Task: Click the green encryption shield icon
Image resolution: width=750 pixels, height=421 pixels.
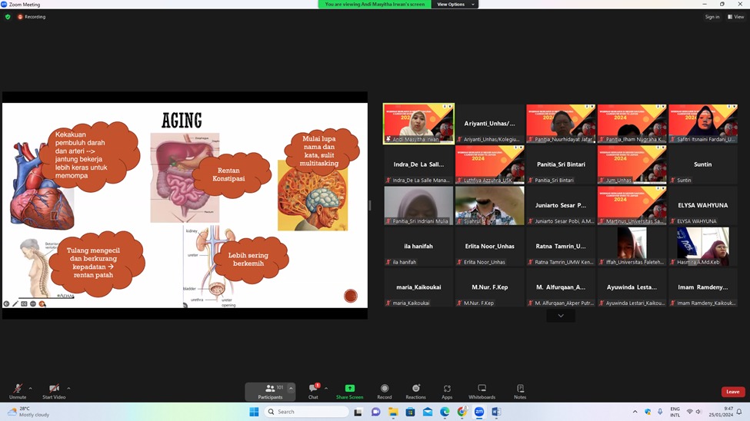Action: coord(8,16)
